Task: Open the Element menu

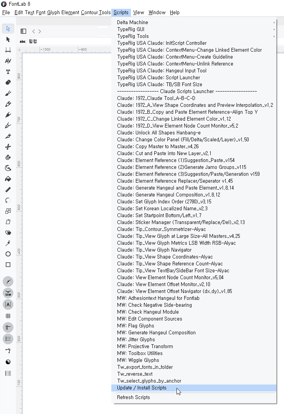Action: click(70, 12)
